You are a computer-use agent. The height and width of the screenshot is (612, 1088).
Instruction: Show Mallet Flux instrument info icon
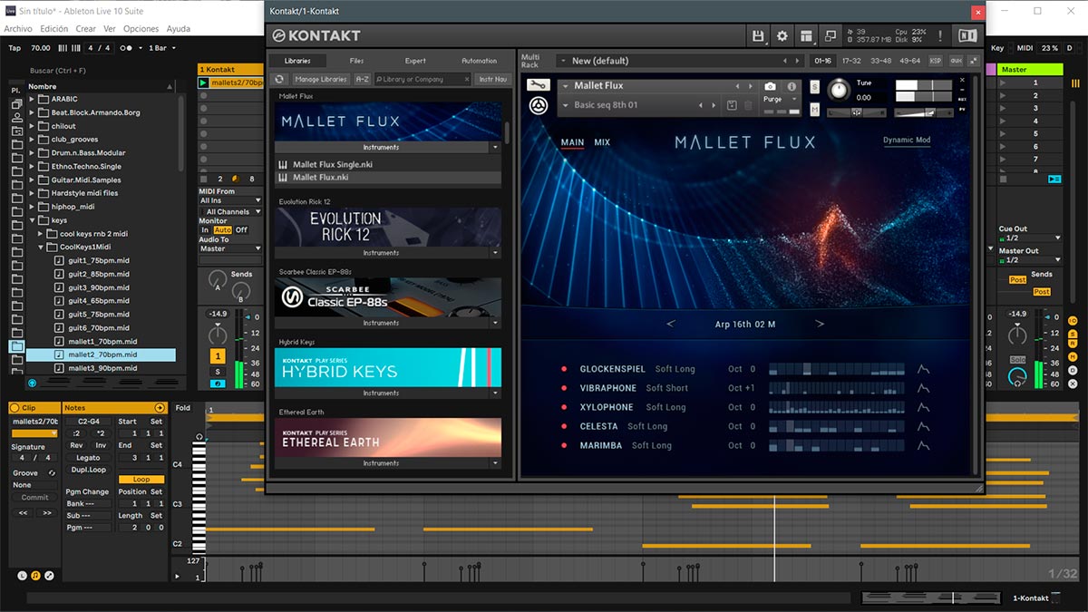click(792, 86)
